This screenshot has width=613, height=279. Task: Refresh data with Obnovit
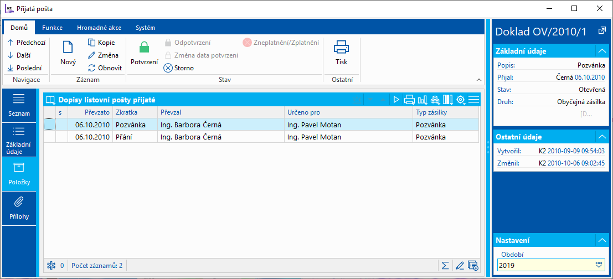(x=105, y=68)
